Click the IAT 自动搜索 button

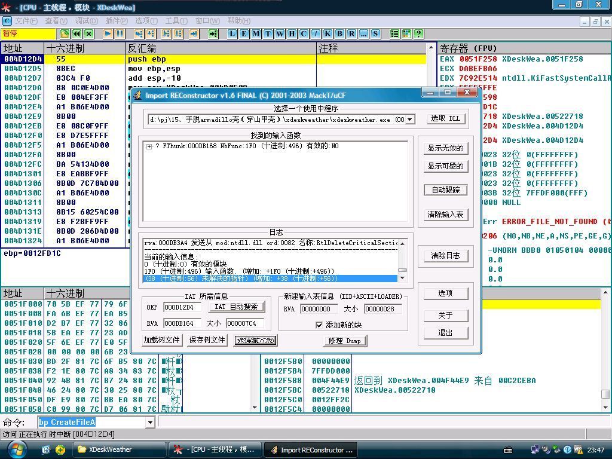236,307
